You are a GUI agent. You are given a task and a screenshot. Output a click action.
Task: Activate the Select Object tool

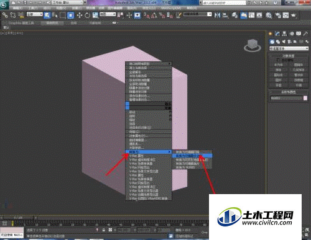[x=47, y=15]
